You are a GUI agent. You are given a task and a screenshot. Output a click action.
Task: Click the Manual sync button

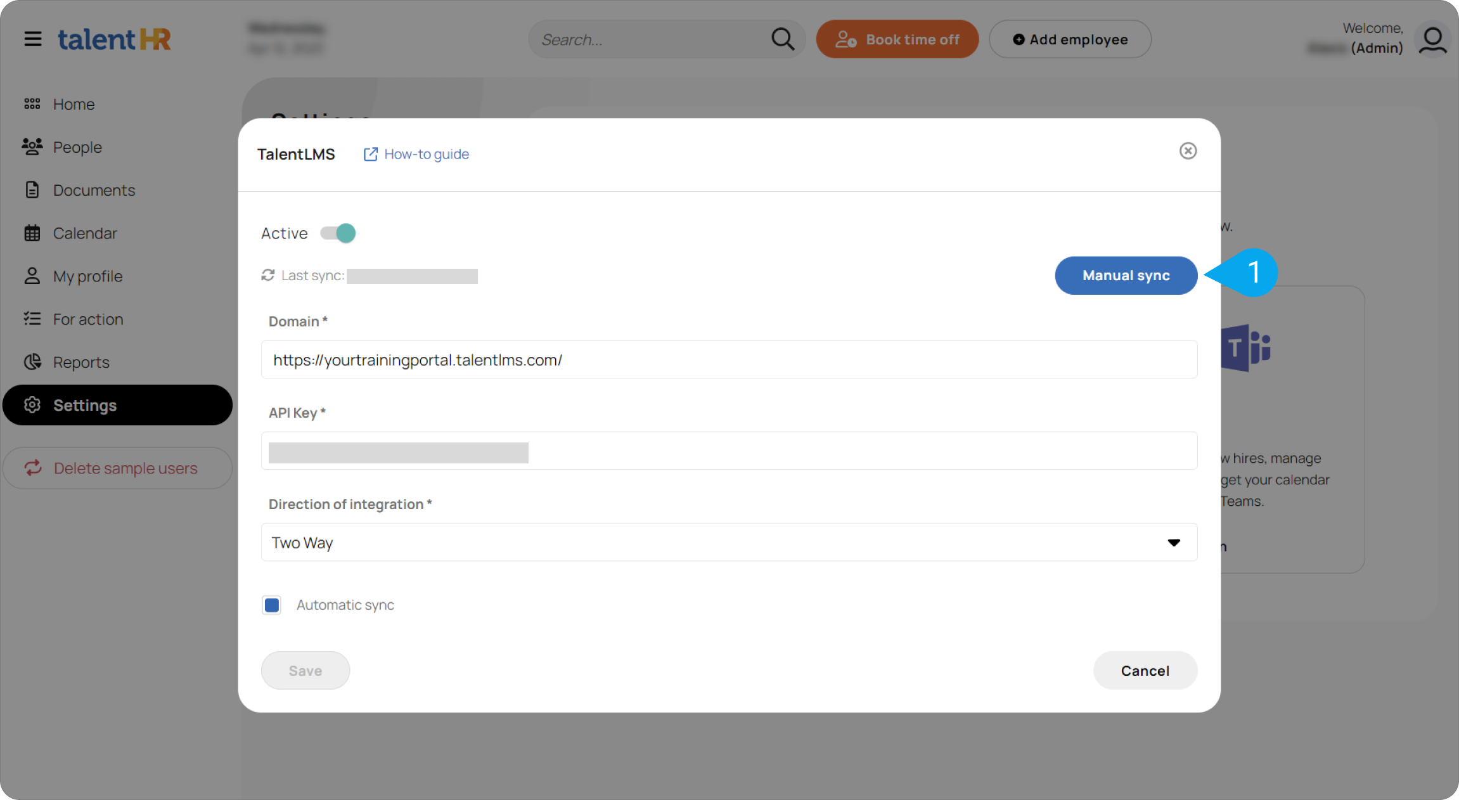[1126, 275]
